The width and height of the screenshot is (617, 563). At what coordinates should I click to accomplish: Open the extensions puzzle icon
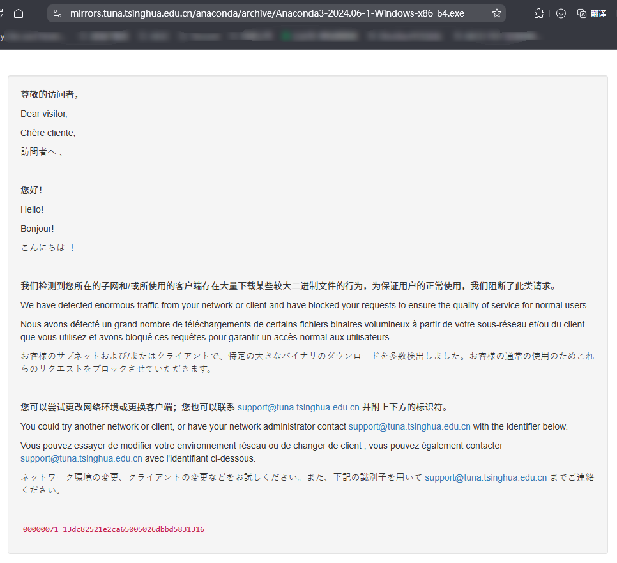coord(539,13)
